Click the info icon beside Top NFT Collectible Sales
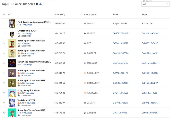 pos(37,4)
